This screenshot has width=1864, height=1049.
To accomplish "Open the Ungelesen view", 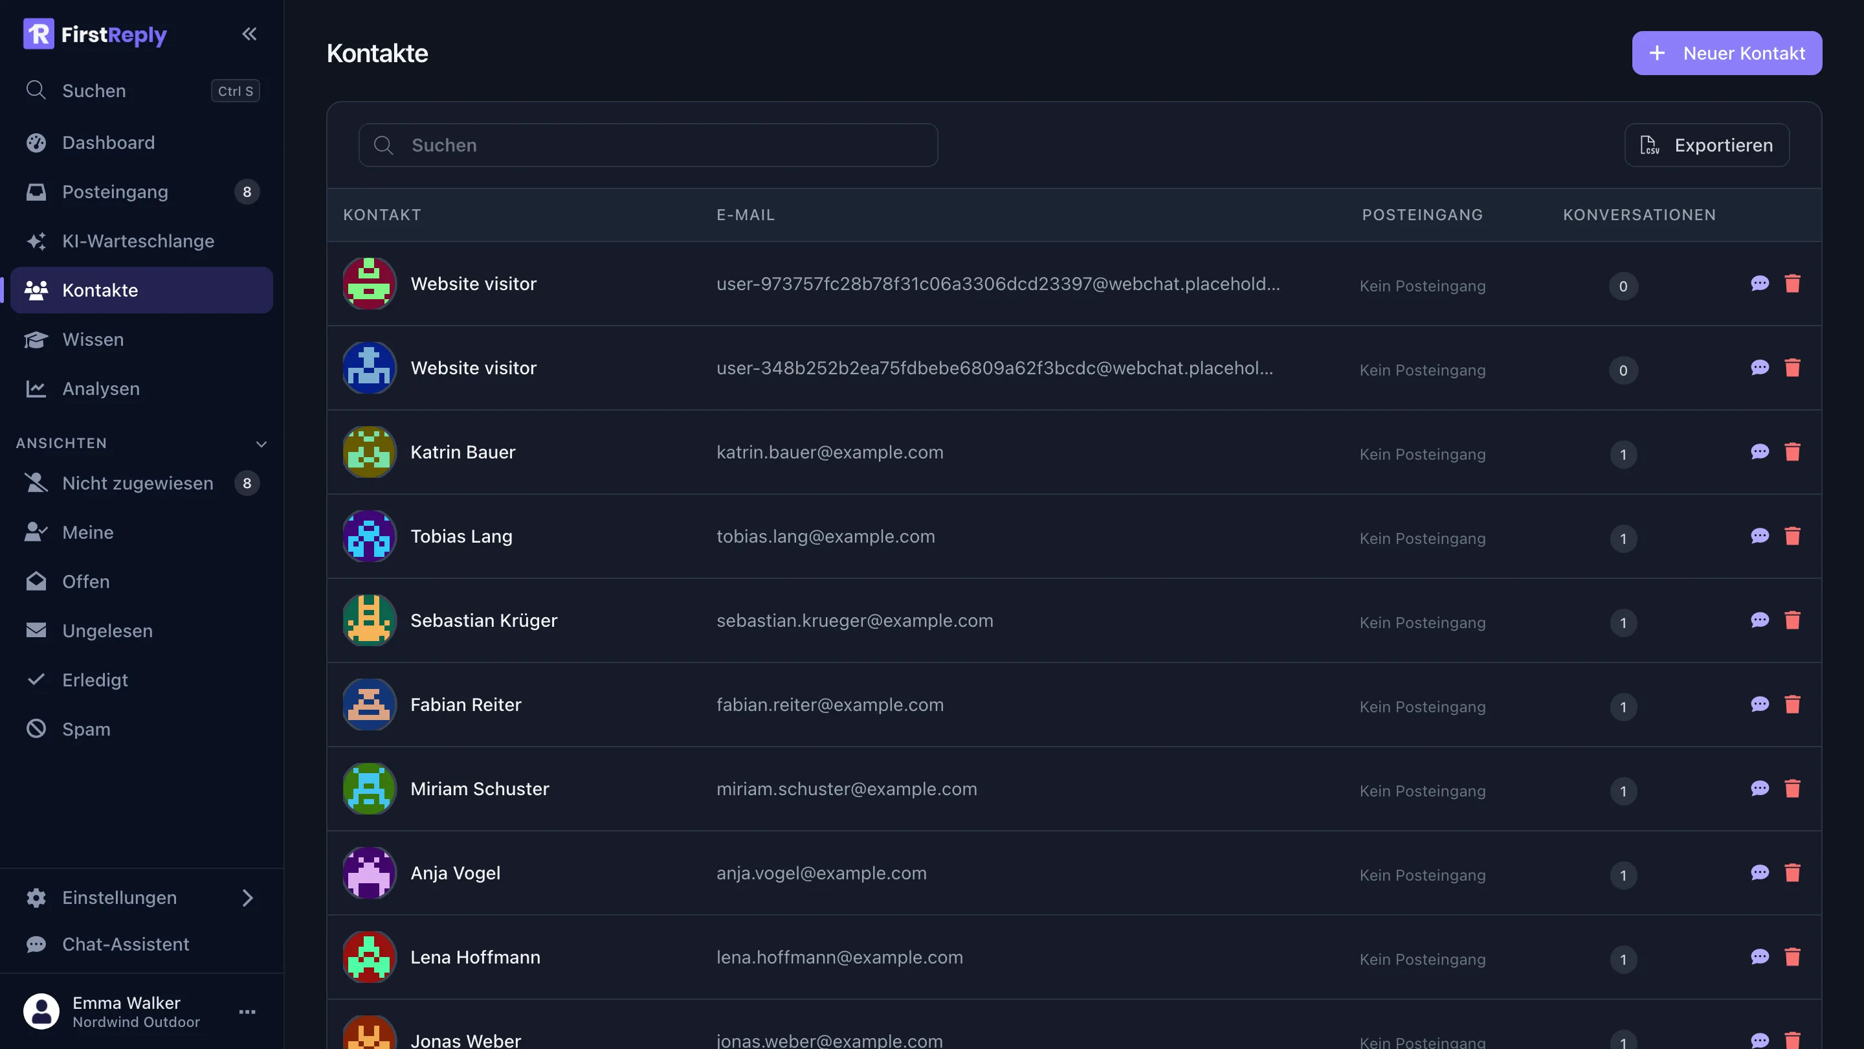I will tap(142, 631).
